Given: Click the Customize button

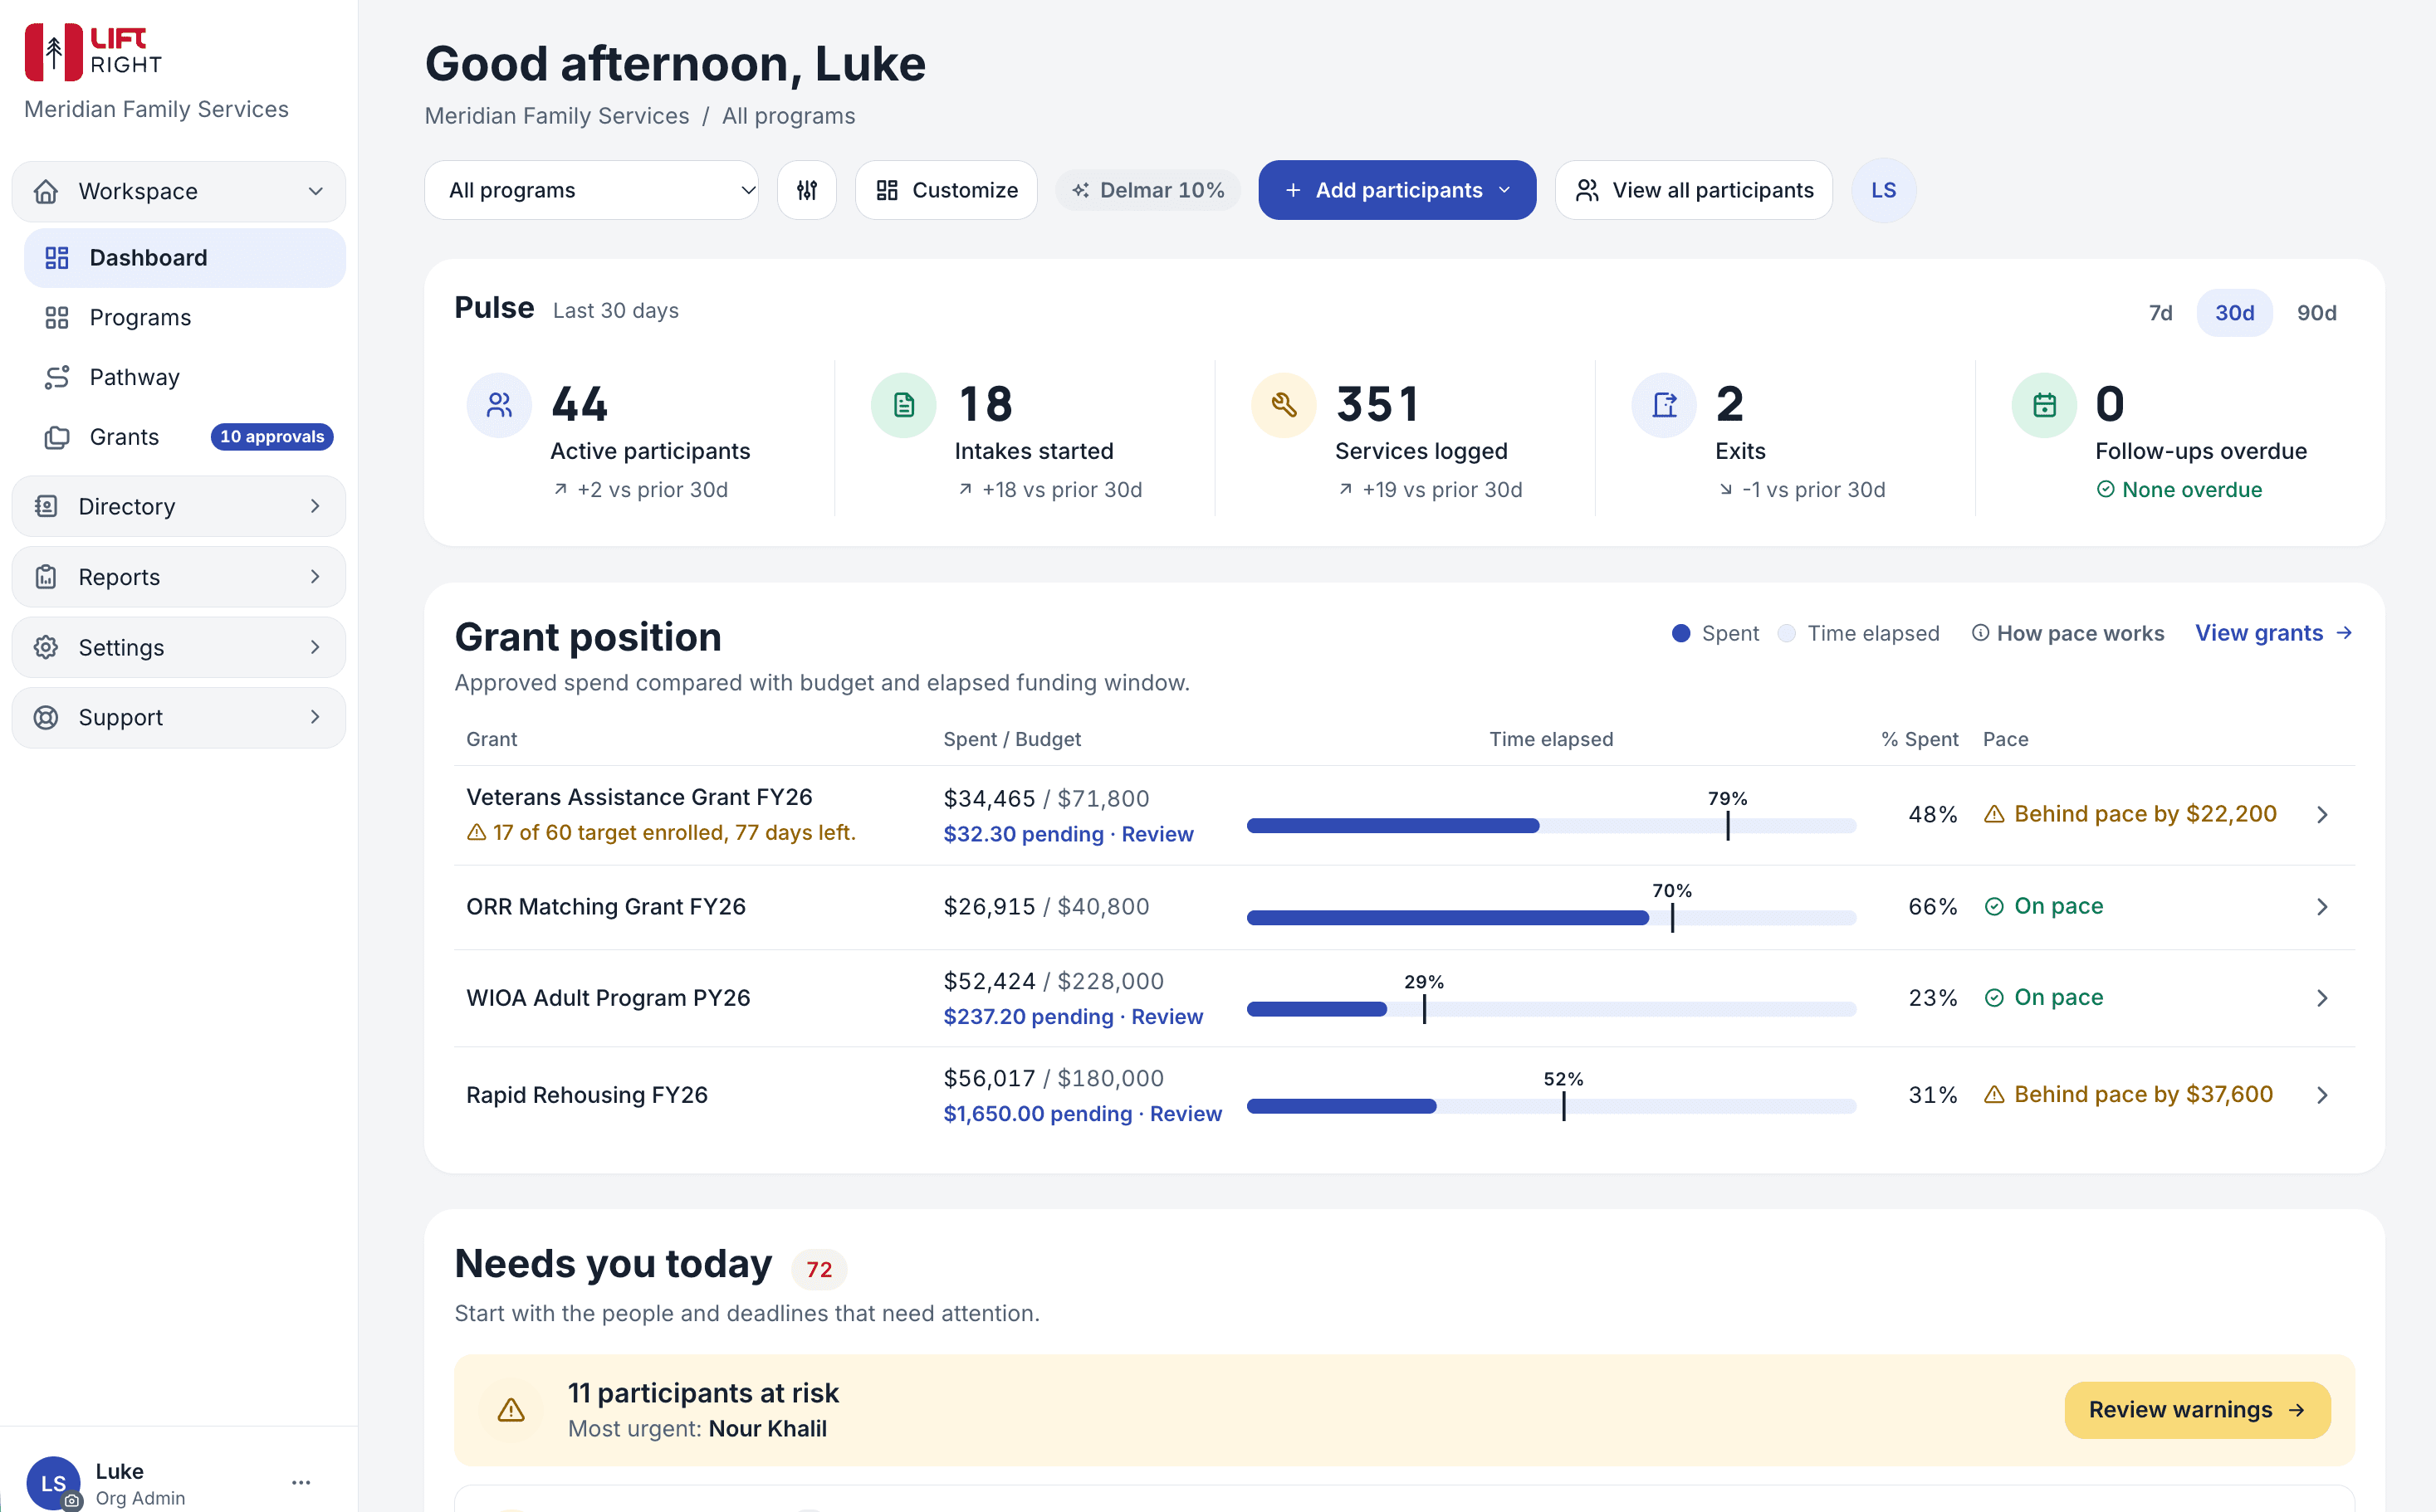Looking at the screenshot, I should click(x=947, y=190).
